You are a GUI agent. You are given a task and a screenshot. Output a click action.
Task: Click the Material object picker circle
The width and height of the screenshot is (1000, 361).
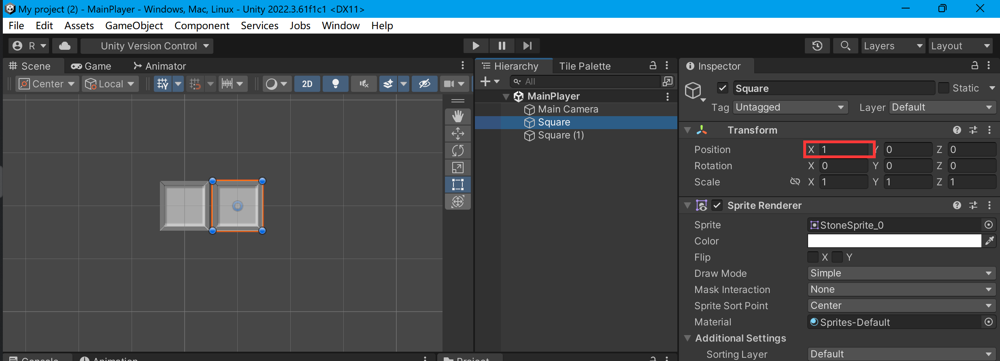[x=989, y=322]
